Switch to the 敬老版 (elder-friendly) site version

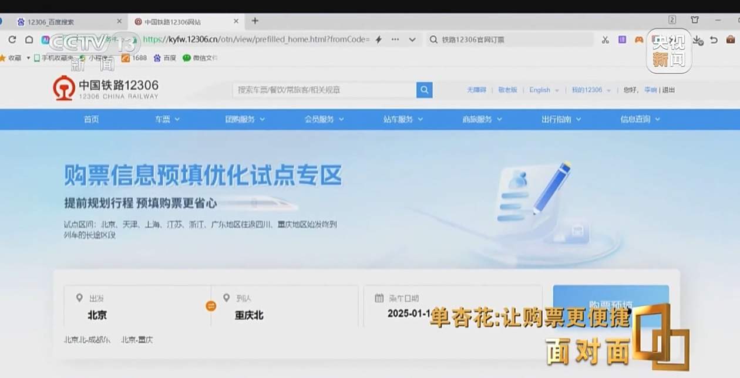(x=507, y=90)
